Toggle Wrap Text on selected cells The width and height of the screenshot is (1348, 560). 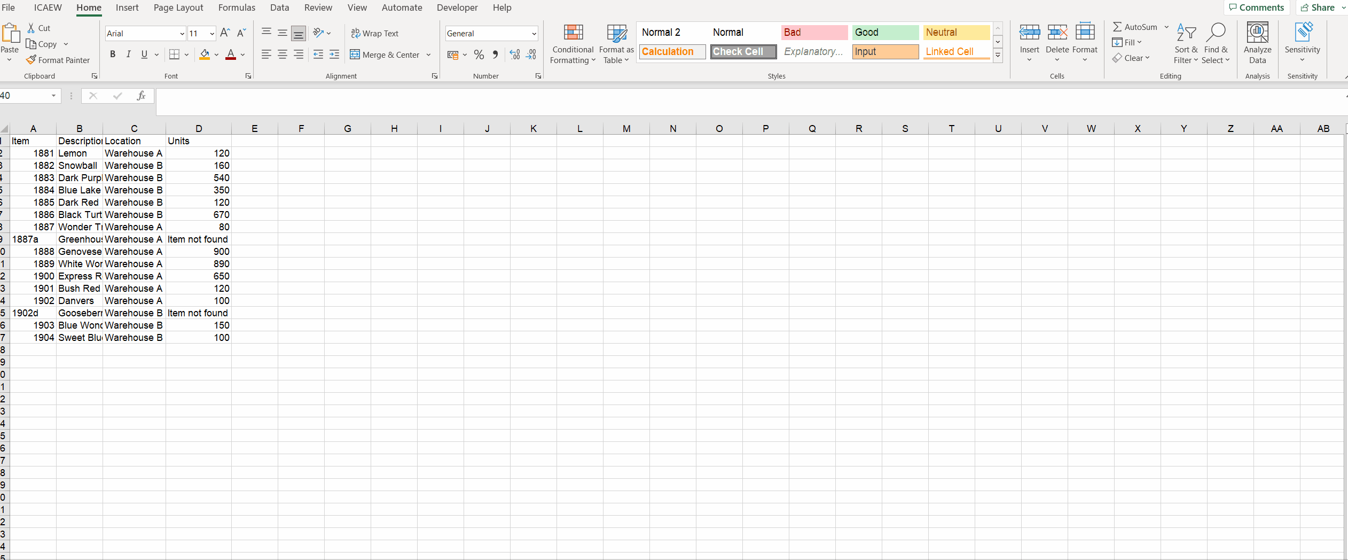pos(375,33)
